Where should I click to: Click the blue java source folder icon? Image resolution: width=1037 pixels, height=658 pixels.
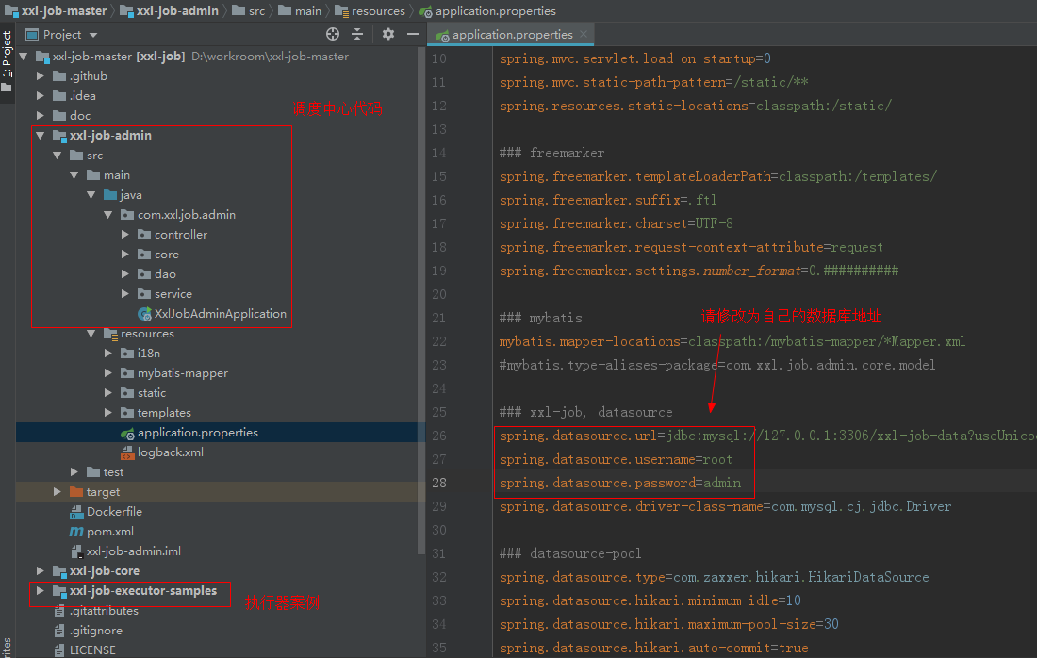point(110,195)
